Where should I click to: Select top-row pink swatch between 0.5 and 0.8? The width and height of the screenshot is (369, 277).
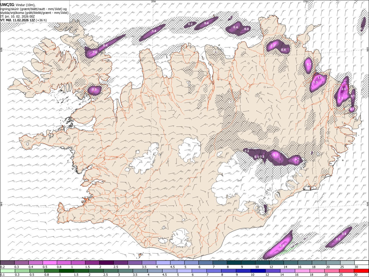(x=50, y=263)
